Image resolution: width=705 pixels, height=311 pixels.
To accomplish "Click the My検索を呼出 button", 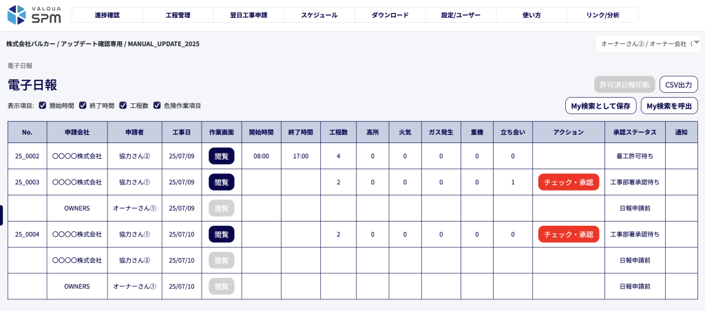I will tap(669, 106).
